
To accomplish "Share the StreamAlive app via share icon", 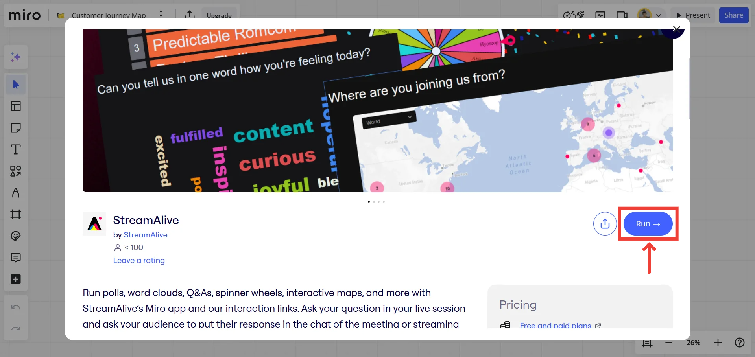I will [605, 224].
